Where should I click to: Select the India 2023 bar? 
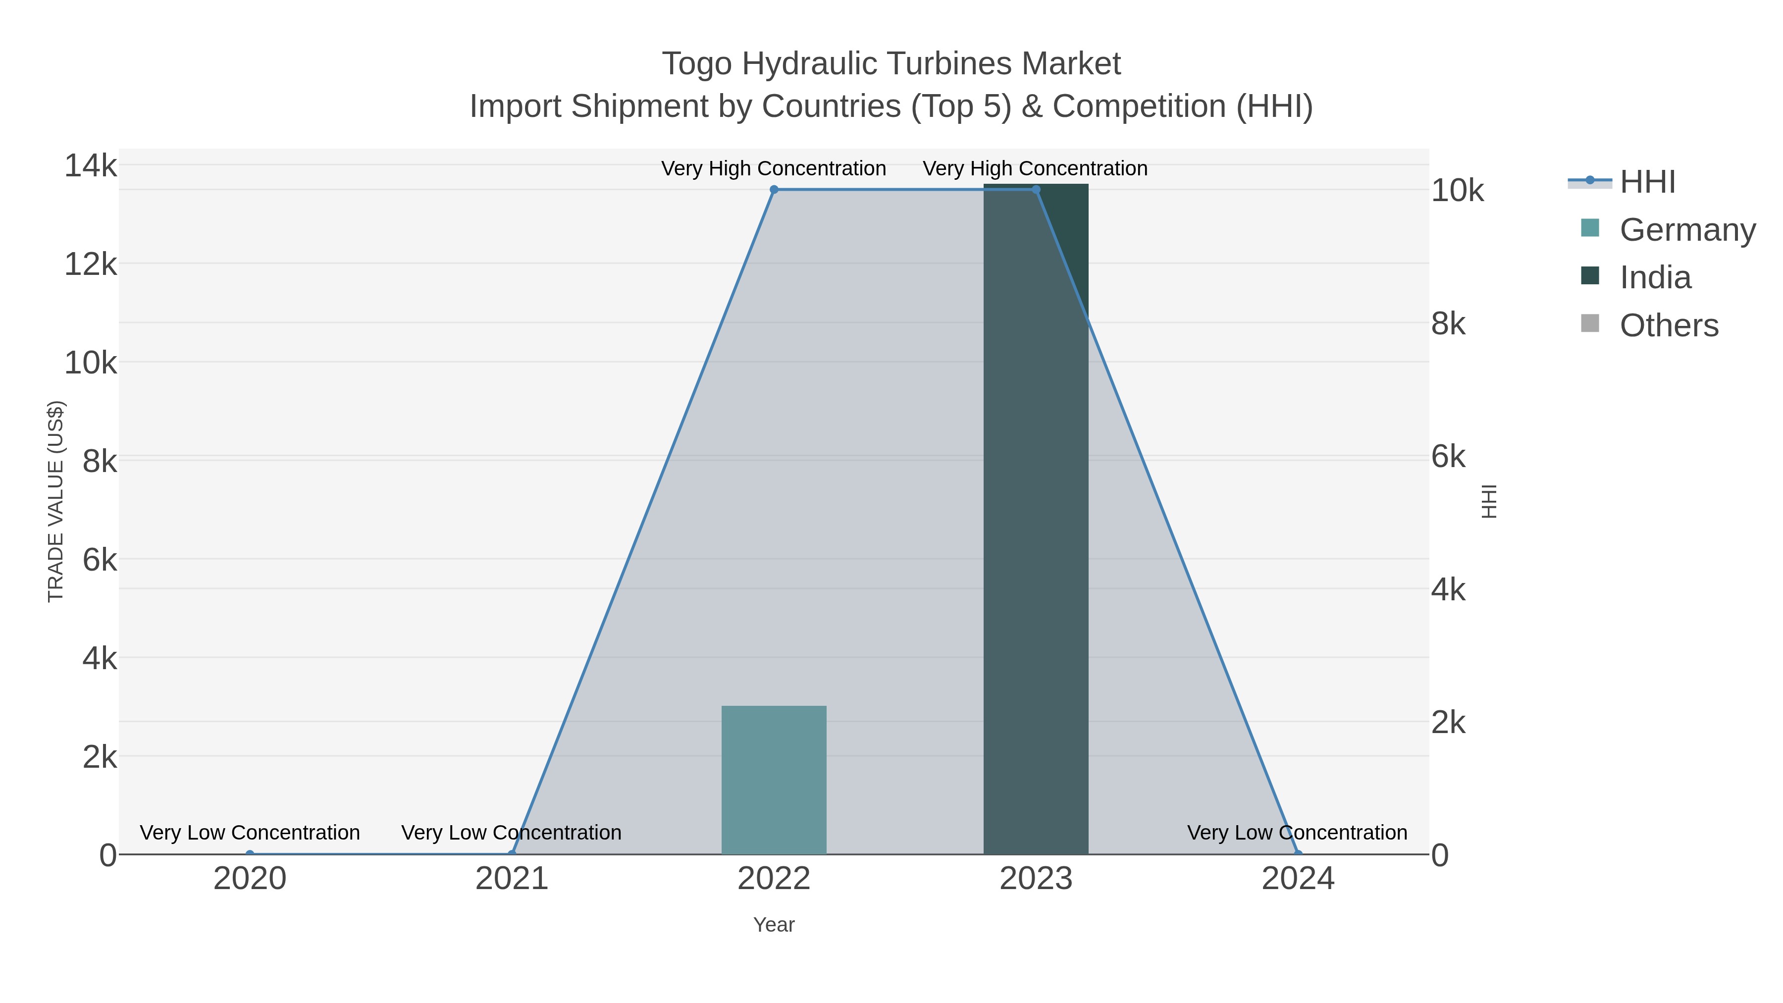pos(1036,519)
